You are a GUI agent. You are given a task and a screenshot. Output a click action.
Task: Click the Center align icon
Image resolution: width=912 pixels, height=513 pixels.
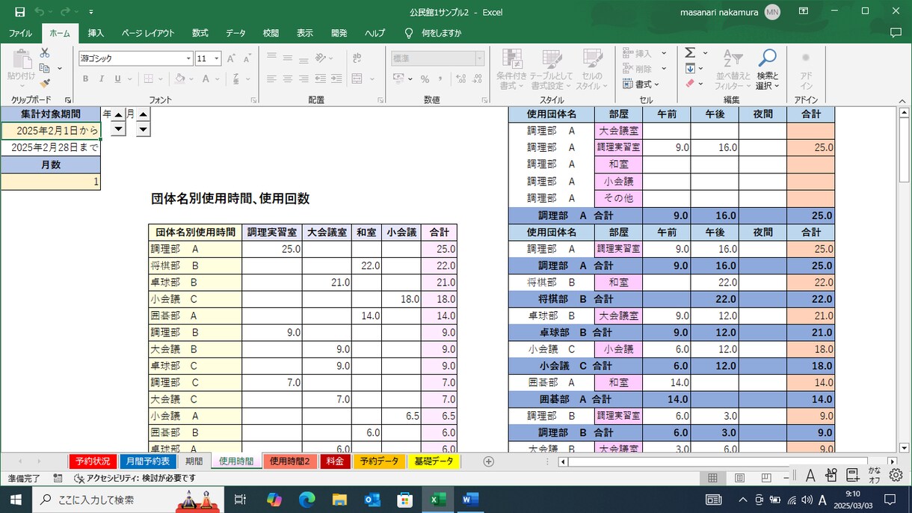tap(288, 79)
